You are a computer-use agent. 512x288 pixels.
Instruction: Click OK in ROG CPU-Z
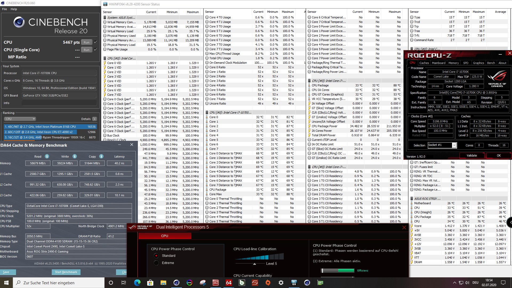click(x=499, y=155)
